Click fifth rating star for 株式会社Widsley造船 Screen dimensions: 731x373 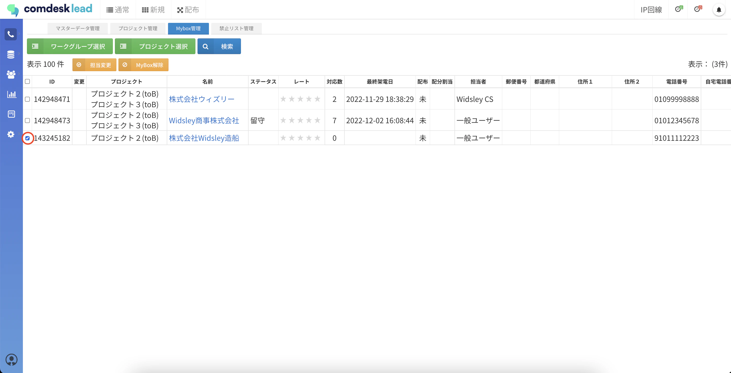(x=317, y=138)
